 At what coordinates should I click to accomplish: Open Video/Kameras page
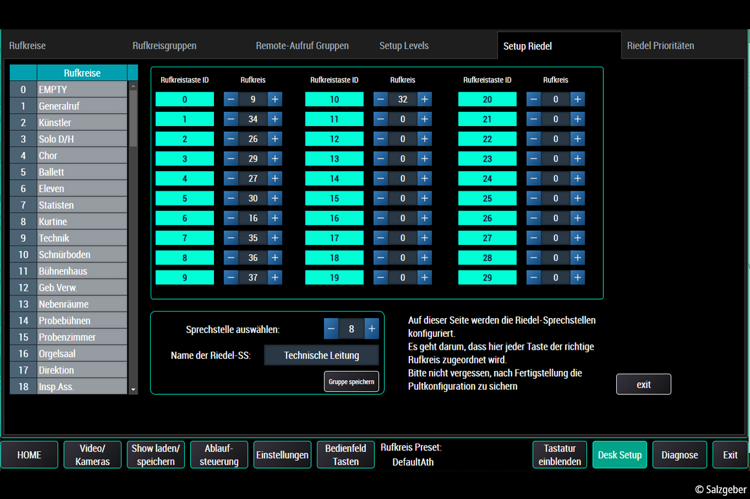point(92,455)
